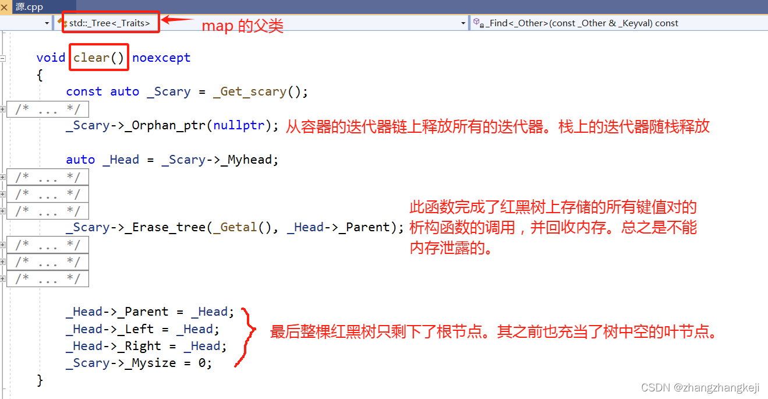
Task: Click the _Get_scary() call
Action: [x=257, y=91]
